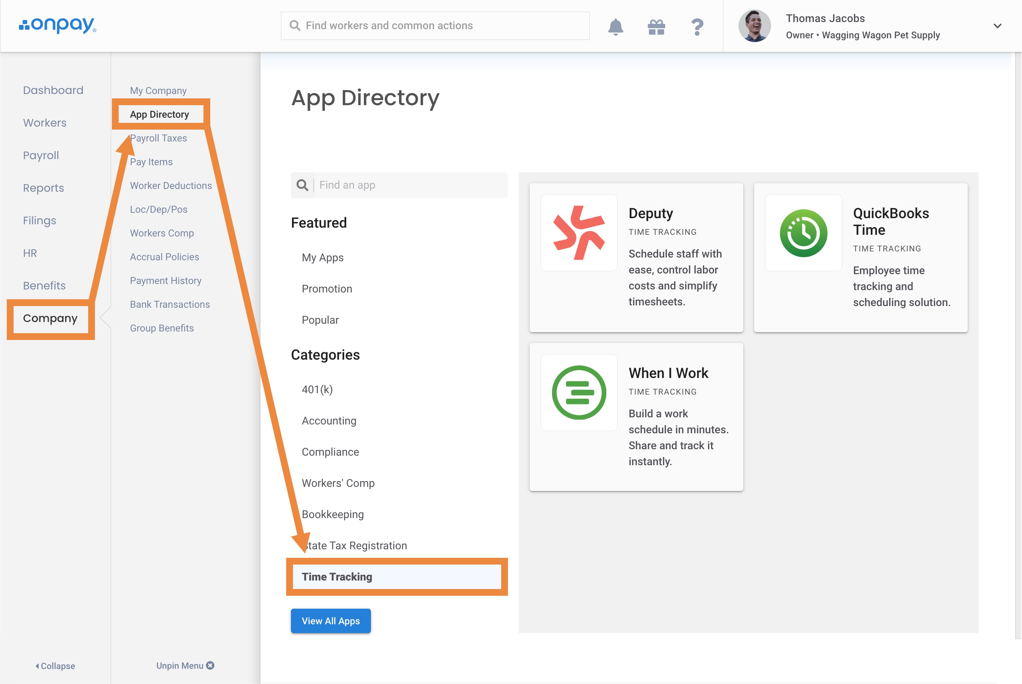Open Reports in main navigation

(43, 188)
